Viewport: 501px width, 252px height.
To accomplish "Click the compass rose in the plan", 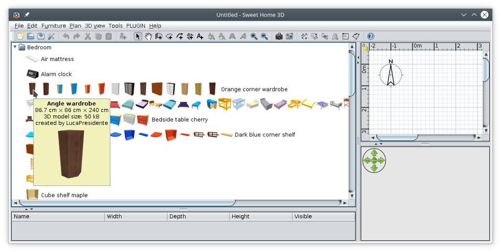I will (390, 74).
